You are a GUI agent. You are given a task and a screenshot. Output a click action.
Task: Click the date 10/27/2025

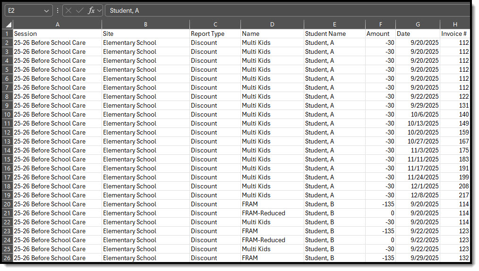tap(418, 141)
